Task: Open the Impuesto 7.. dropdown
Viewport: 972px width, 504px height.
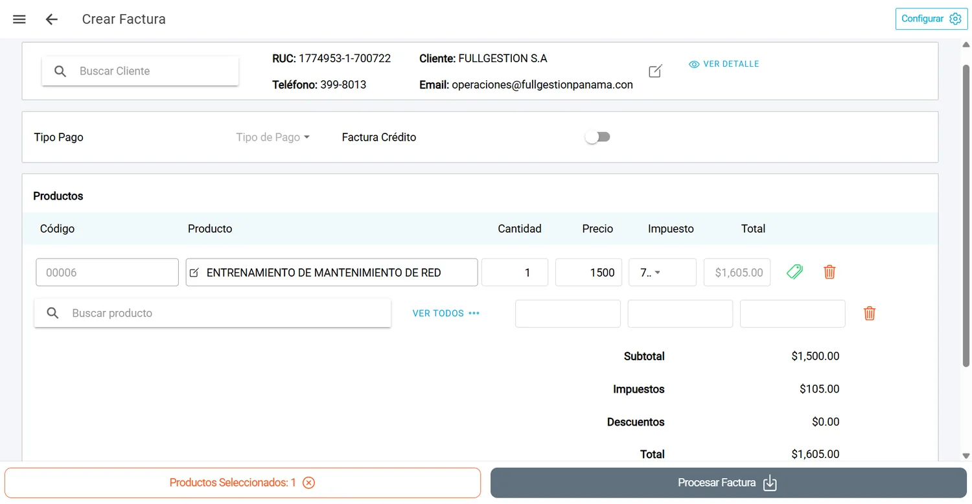Action: pyautogui.click(x=662, y=272)
